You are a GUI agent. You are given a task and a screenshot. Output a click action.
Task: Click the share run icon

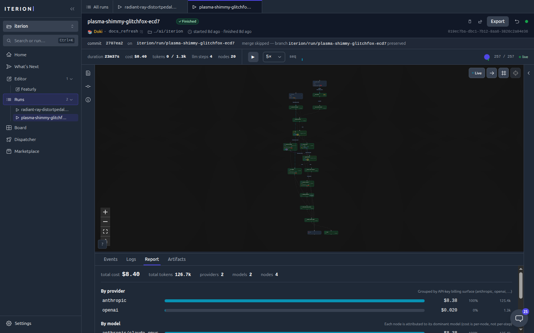[480, 21]
